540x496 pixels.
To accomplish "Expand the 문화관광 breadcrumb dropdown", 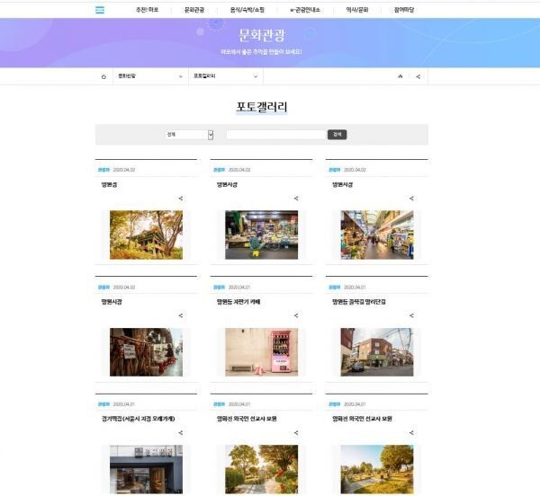I will [149, 76].
